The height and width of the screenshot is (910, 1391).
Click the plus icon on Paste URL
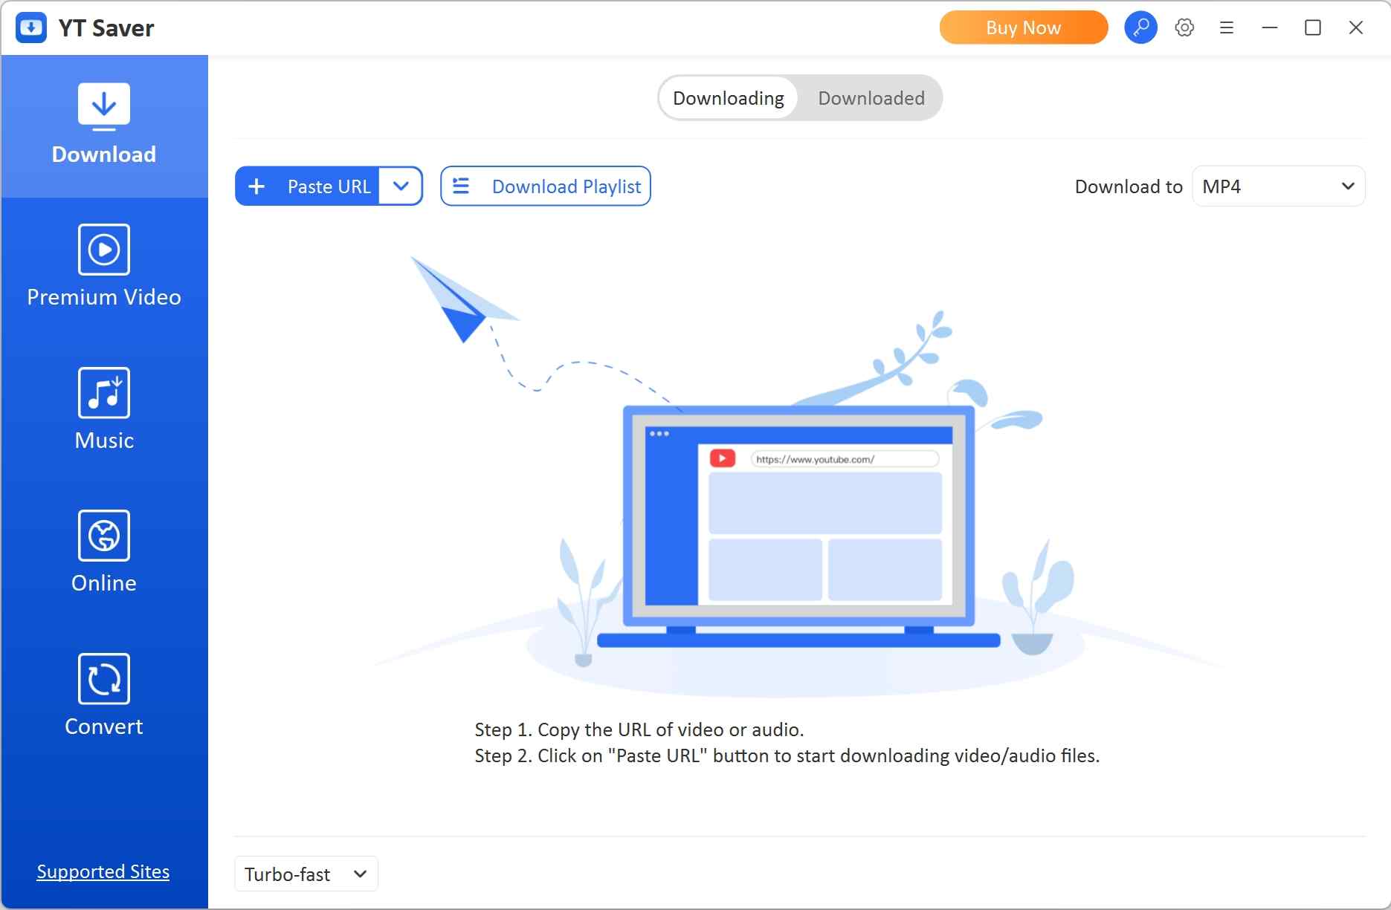256,186
